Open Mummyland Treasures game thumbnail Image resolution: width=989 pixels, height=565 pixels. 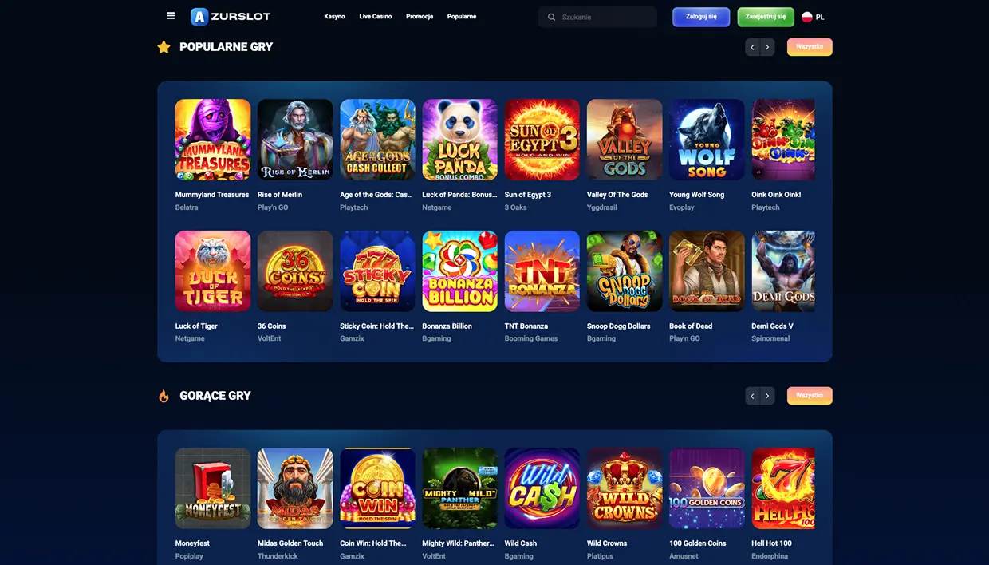coord(213,140)
